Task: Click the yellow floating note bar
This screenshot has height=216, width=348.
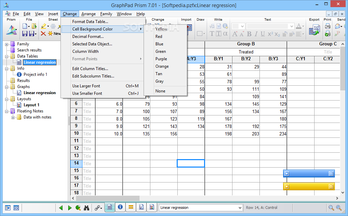Action: (309, 187)
